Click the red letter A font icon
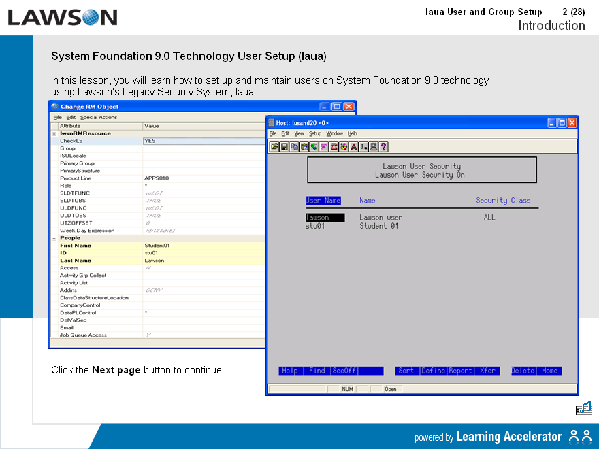The width and height of the screenshot is (599, 449). 354,147
